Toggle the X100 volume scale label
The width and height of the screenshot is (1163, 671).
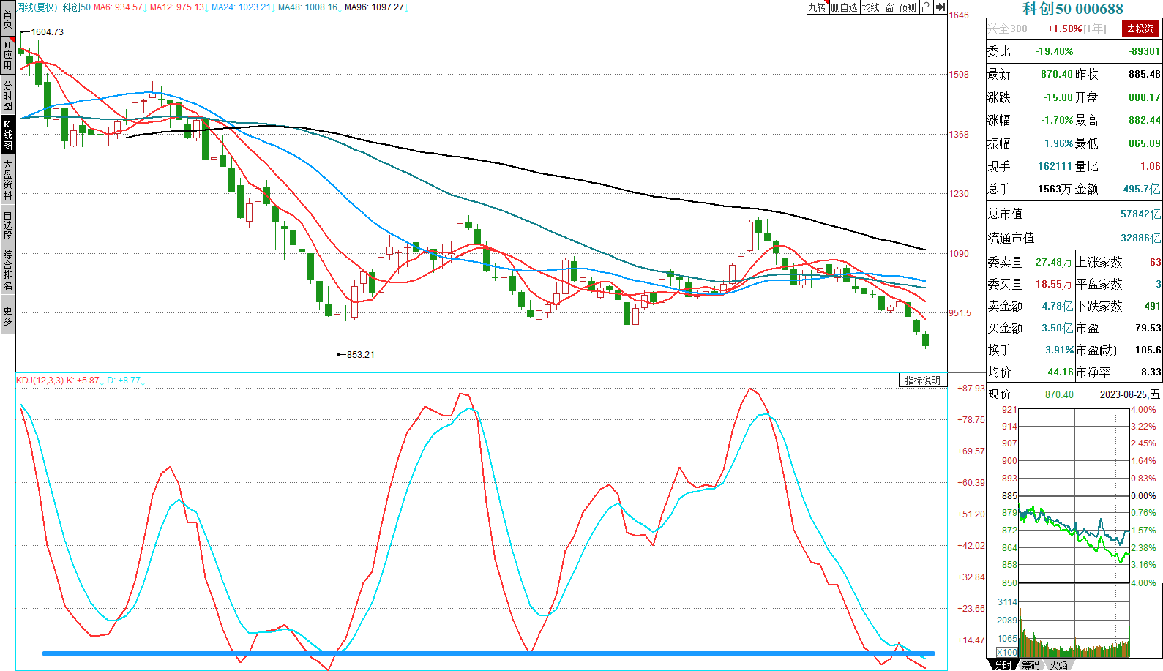[x=1007, y=652]
